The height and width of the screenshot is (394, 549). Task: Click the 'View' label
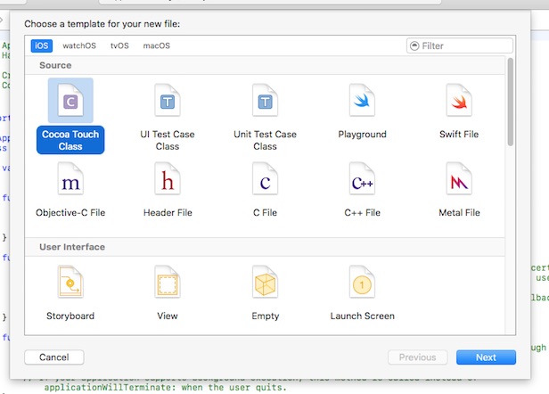coord(168,316)
